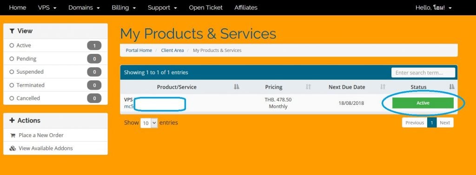The image size is (476, 175).
Task: Click the Product/Service column header text
Action: 177,87
